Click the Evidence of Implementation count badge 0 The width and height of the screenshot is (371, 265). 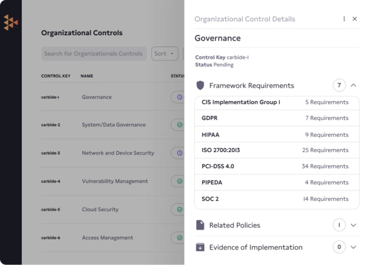(339, 247)
